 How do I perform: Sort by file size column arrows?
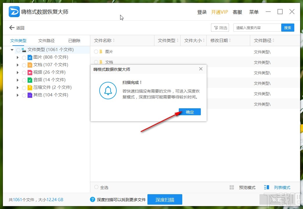click(x=204, y=40)
